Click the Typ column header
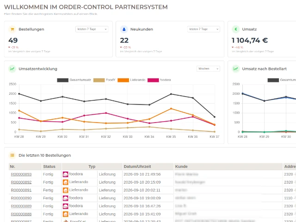296x222 pixels. 92,166
